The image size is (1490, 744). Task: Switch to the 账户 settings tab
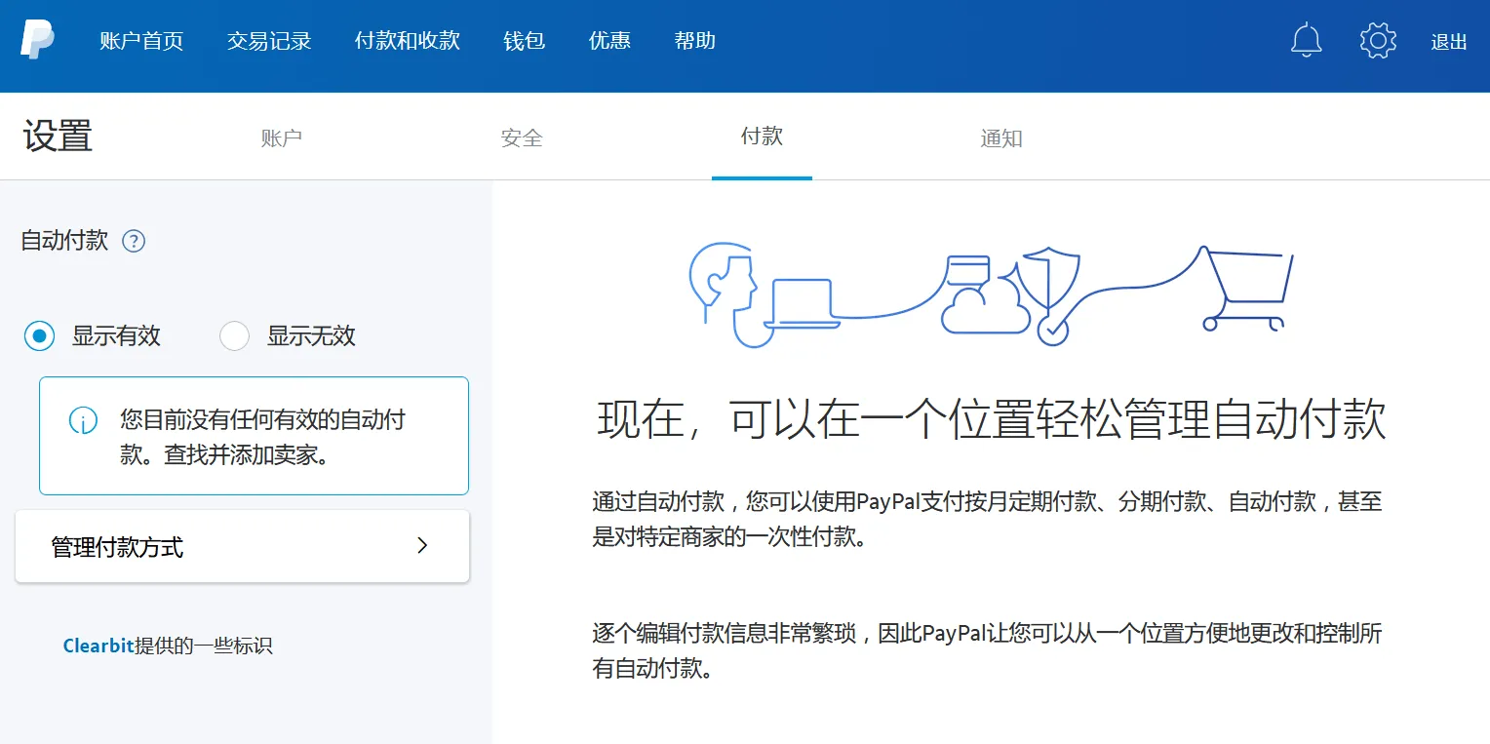281,138
